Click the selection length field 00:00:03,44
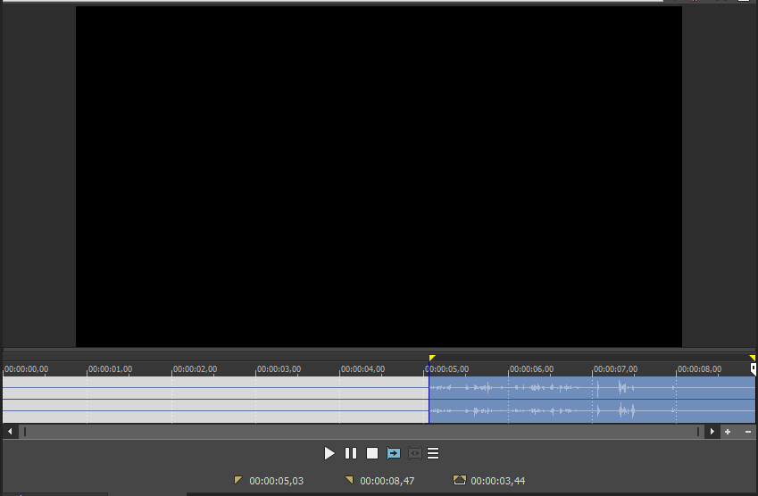The width and height of the screenshot is (758, 496). pos(497,481)
